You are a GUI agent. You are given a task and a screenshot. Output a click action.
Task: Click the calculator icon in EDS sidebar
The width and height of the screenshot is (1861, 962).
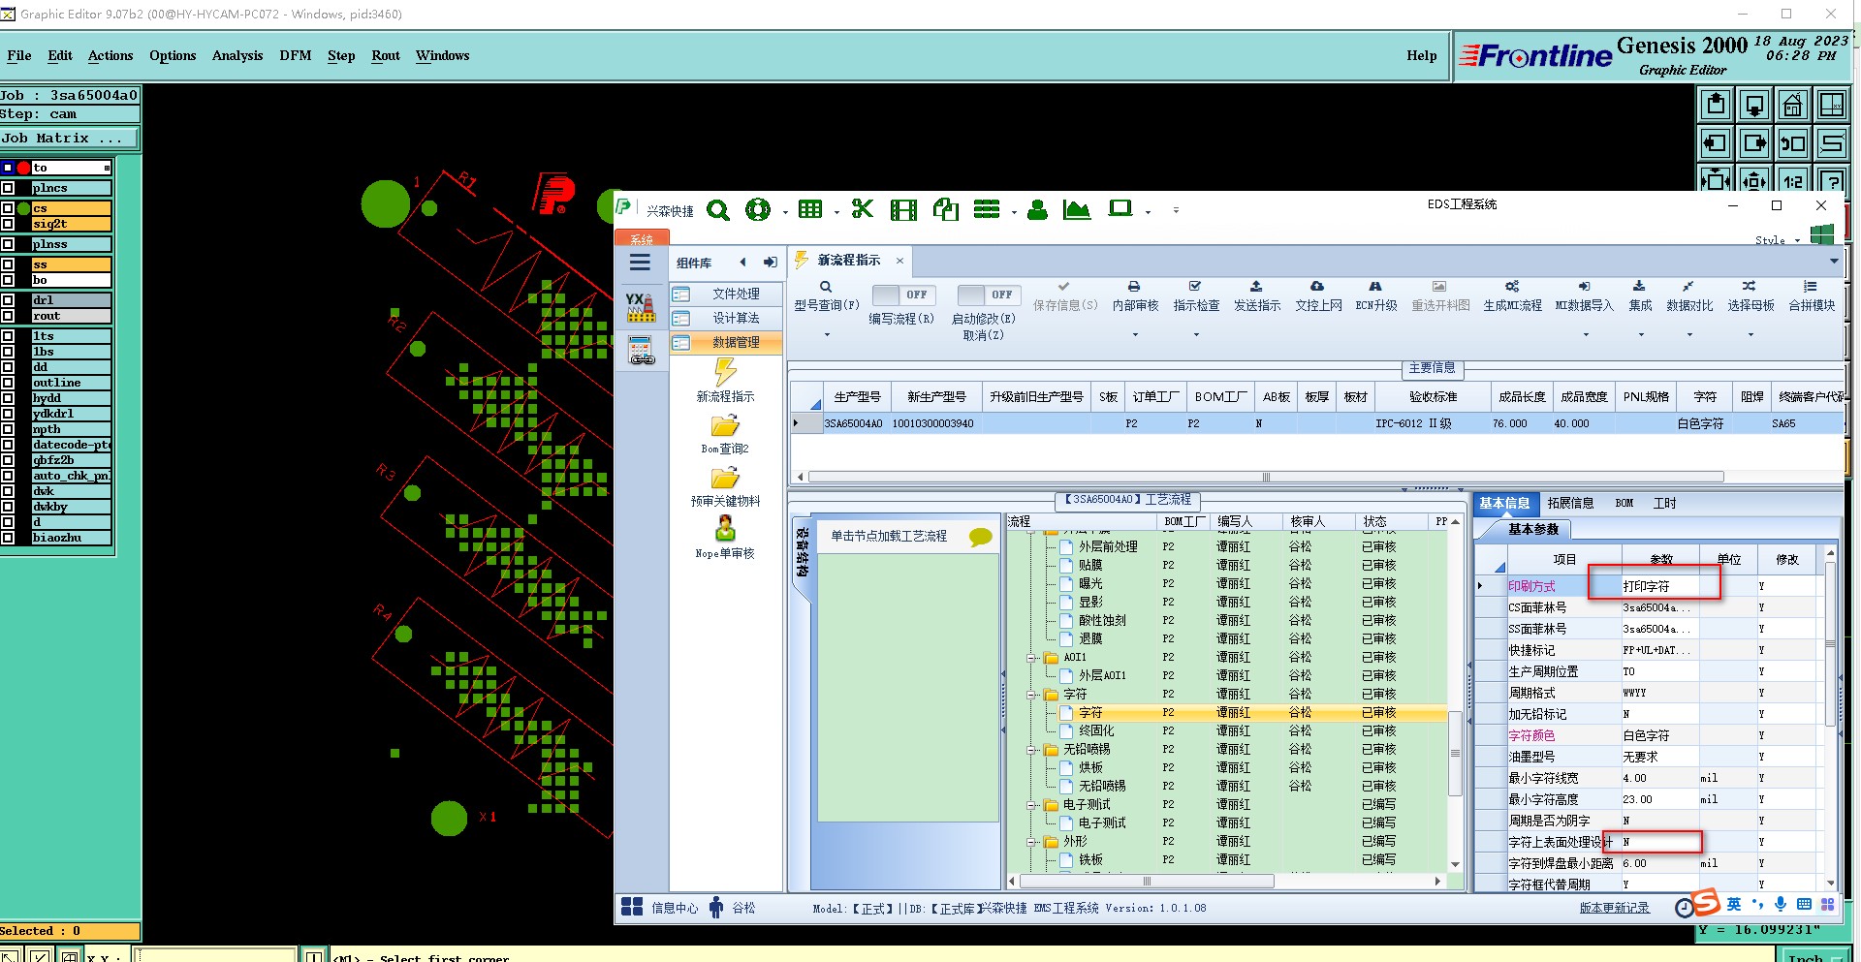coord(641,350)
